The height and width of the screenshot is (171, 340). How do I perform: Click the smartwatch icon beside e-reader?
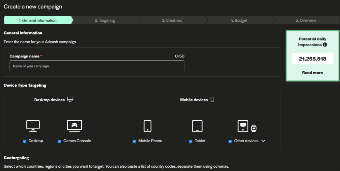point(254,128)
